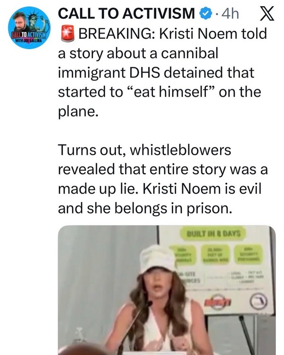The height and width of the screenshot is (355, 284).
Task: Click the blue verified checkmark badge
Action: (203, 14)
